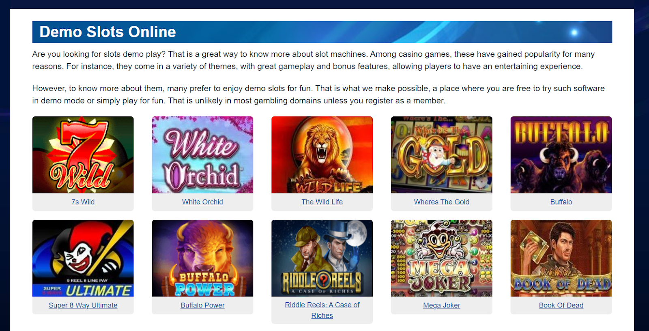Click the Buffalo slot artwork
This screenshot has height=331, width=649.
click(561, 155)
